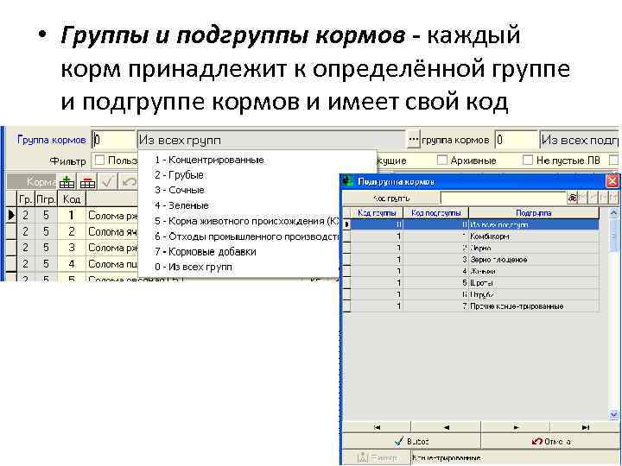Image resolution: width=622 pixels, height=466 pixels.
Task: Open group lookup with the ellipsis button
Action: (413, 140)
